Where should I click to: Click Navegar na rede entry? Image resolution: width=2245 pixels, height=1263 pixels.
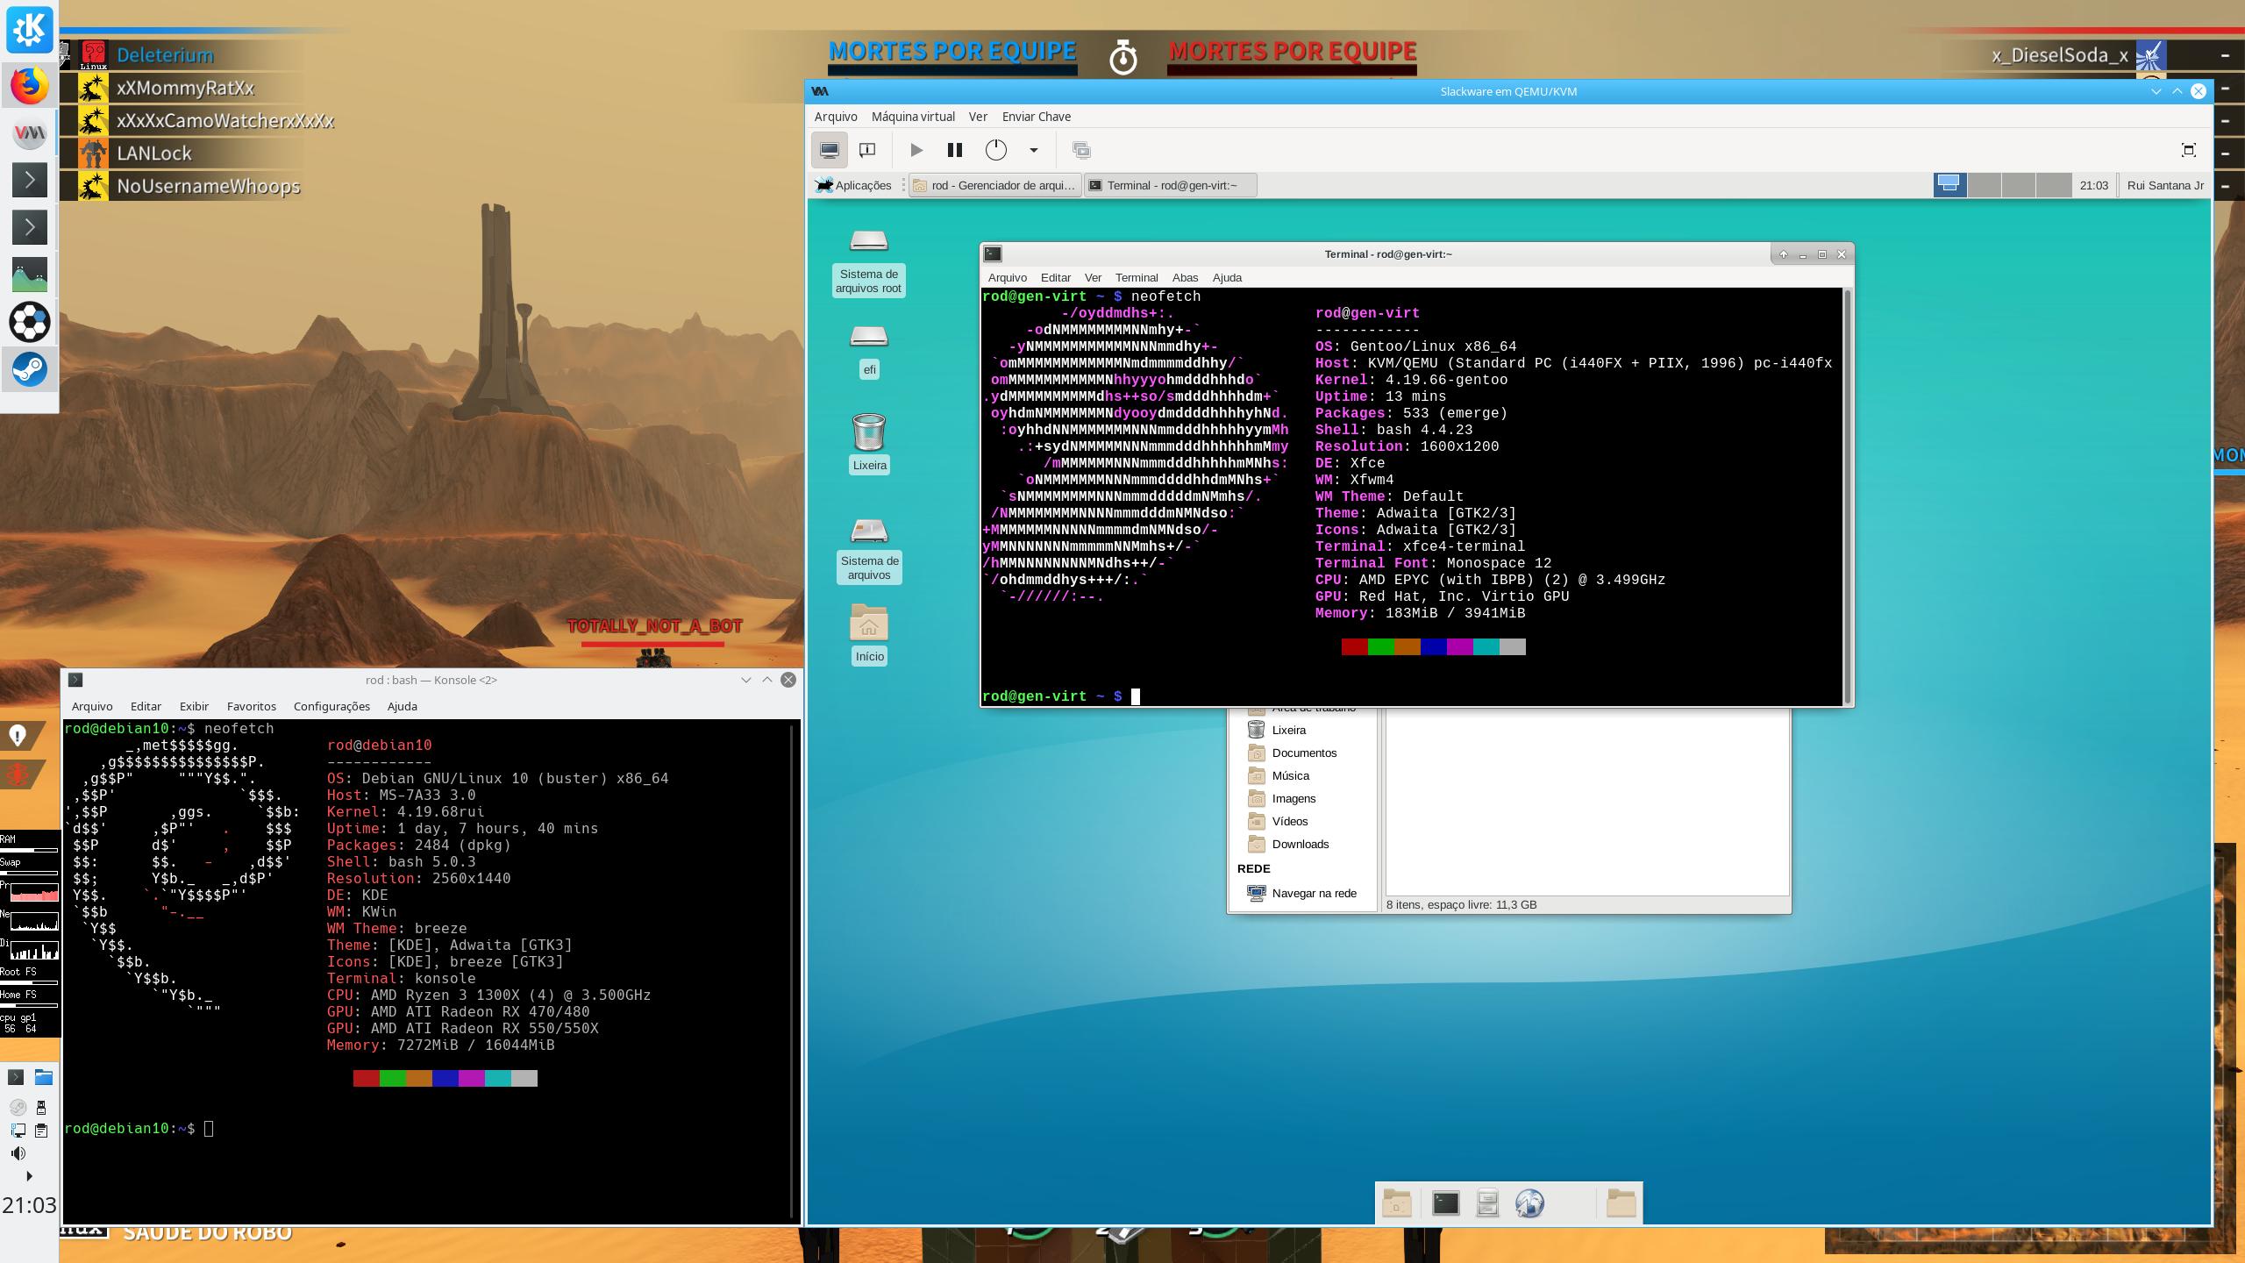click(x=1313, y=893)
